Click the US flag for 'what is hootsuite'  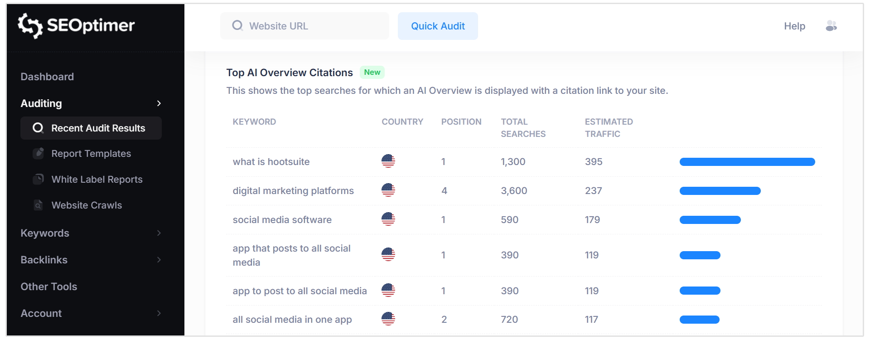click(388, 161)
